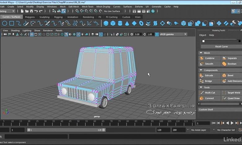The width and height of the screenshot is (242, 145).
Task: Click the Connect tool icon
Action: click(202, 98)
